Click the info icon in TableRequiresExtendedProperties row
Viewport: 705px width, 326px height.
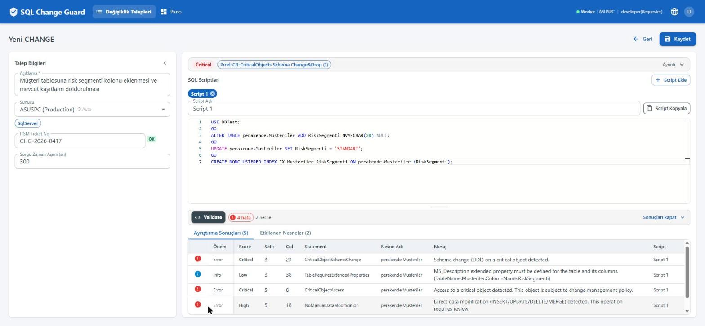(198, 274)
